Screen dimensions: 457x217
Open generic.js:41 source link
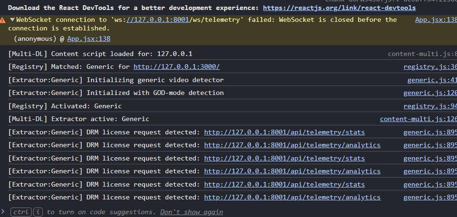tap(432, 80)
